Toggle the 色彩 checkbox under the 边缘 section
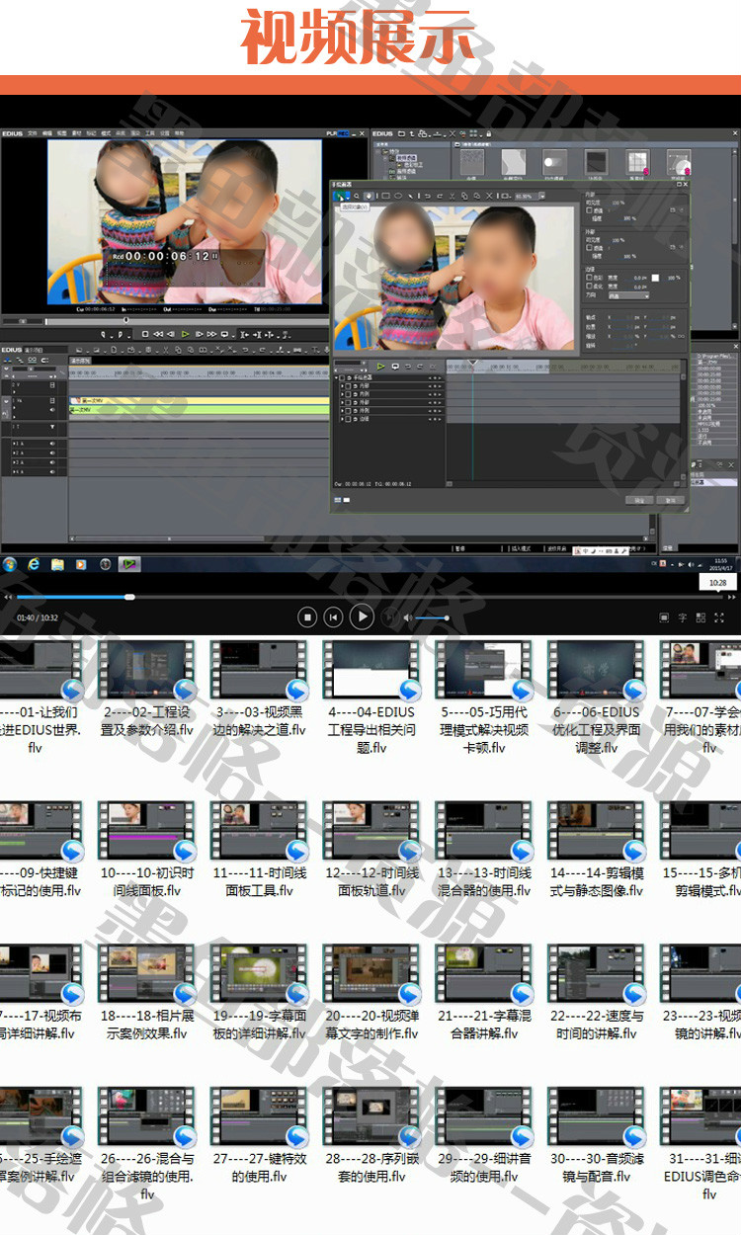 (589, 278)
